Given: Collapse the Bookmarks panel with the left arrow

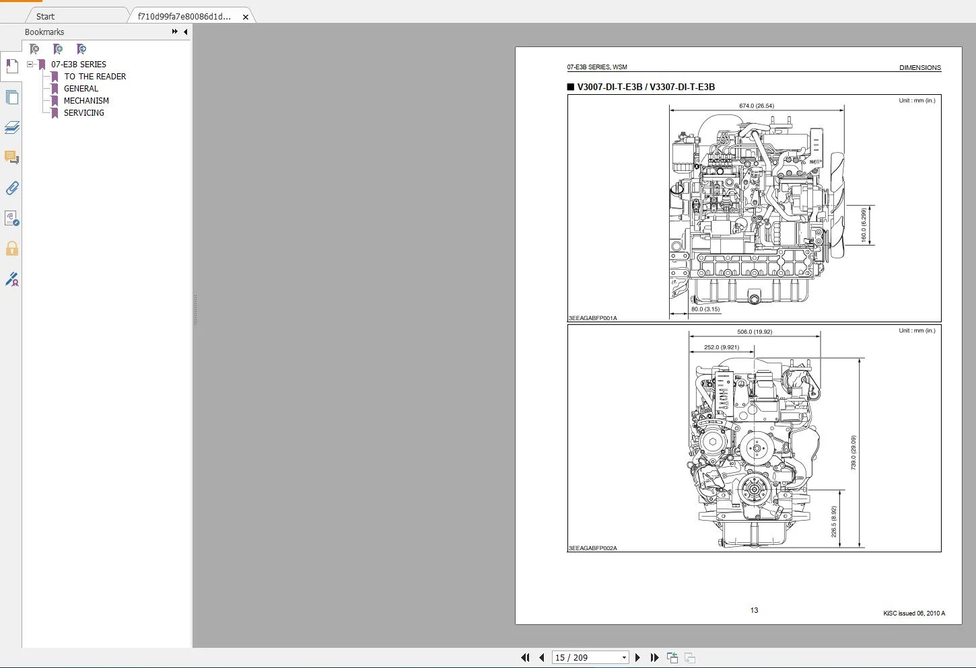Looking at the screenshot, I should [x=185, y=32].
